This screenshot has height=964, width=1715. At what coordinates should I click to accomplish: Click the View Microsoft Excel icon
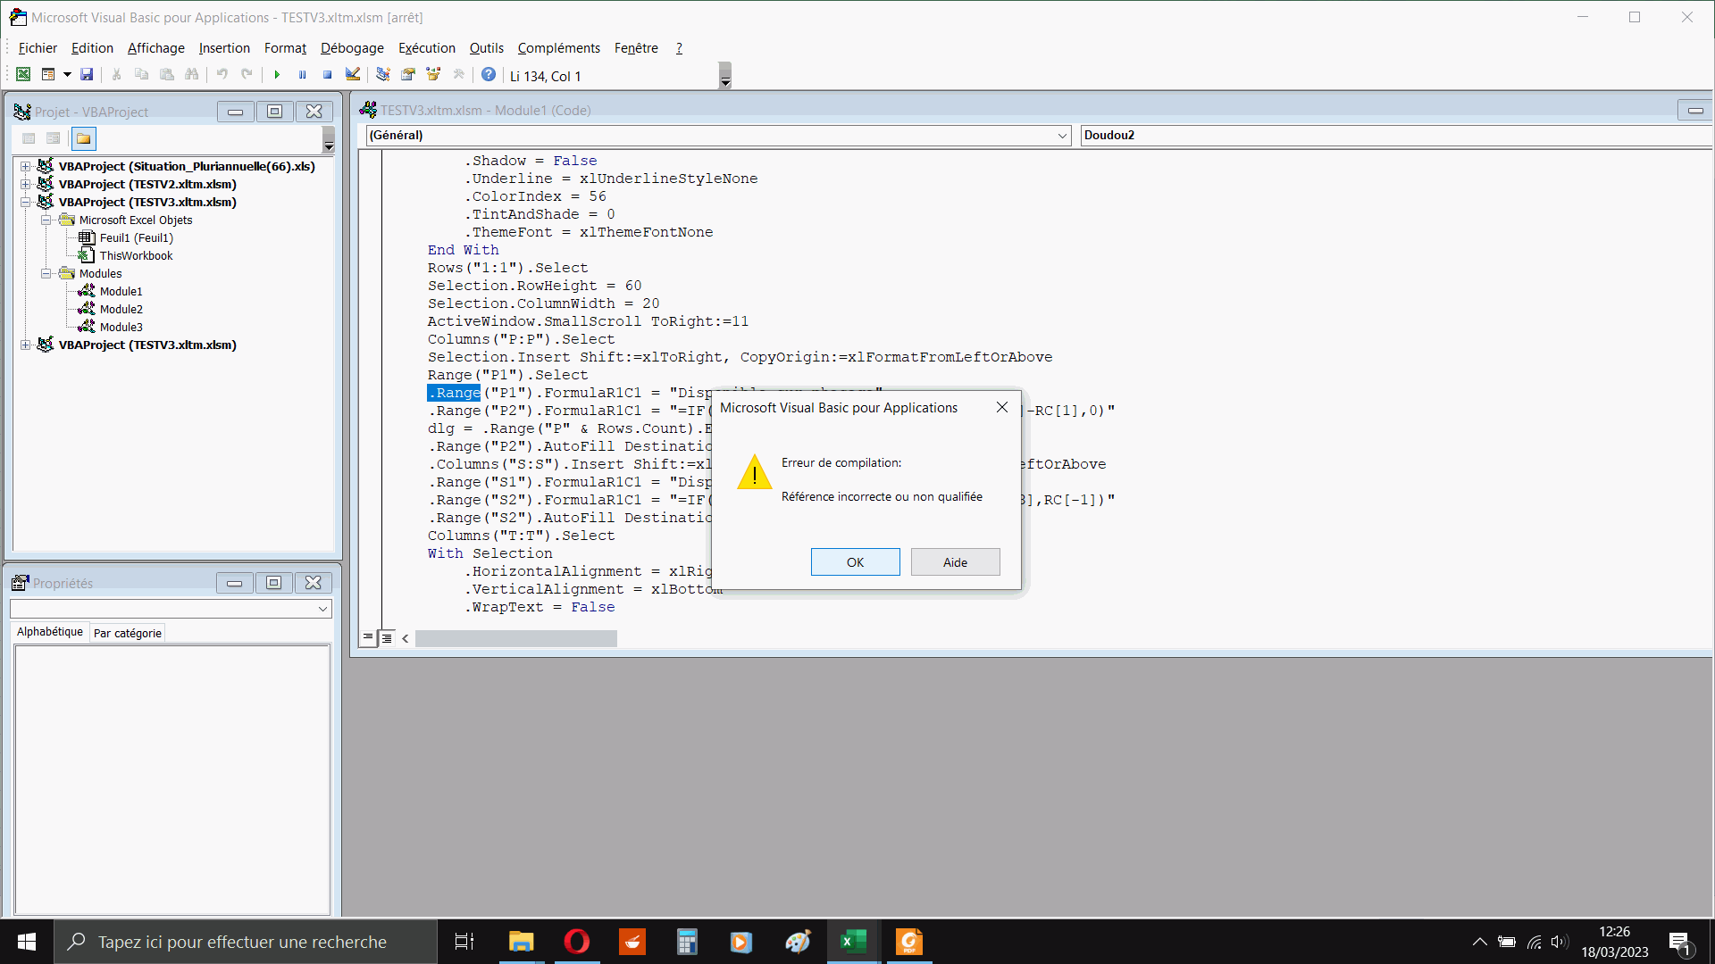click(23, 75)
